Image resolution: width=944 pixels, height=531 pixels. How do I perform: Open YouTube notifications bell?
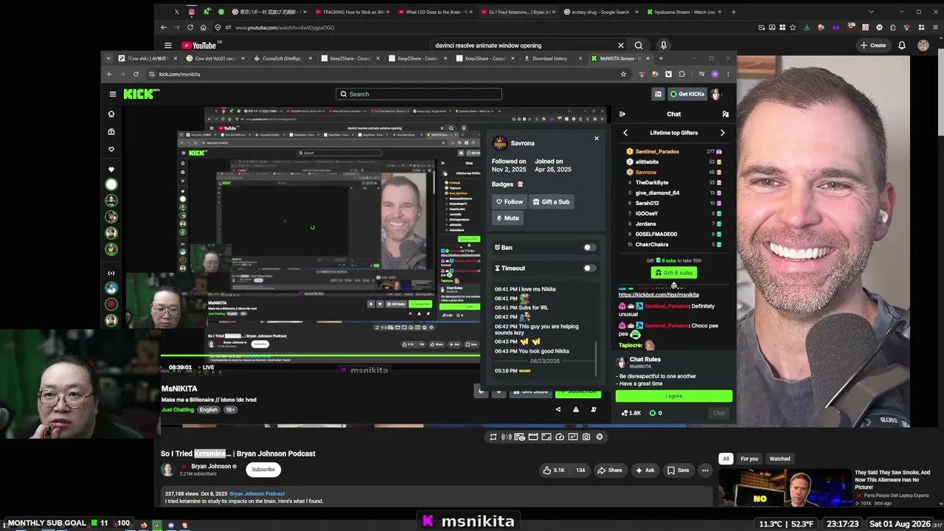coord(901,46)
